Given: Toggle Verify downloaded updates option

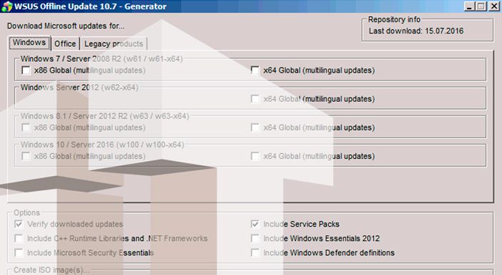Looking at the screenshot, I should (19, 224).
